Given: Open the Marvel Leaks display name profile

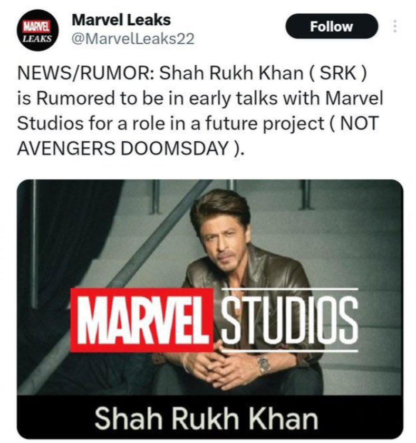Looking at the screenshot, I should pos(121,20).
